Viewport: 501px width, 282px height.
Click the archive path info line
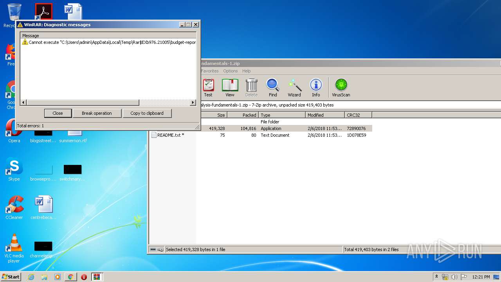pos(350,105)
